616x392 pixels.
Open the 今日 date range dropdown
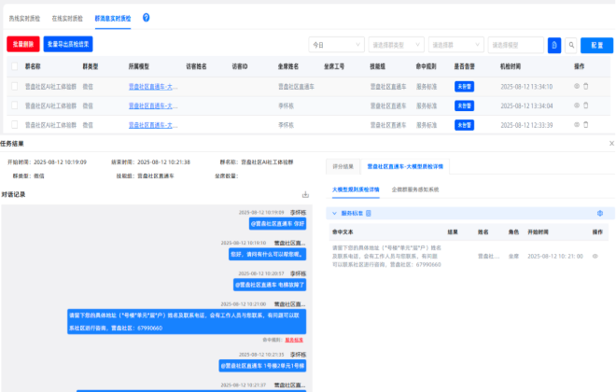[335, 45]
